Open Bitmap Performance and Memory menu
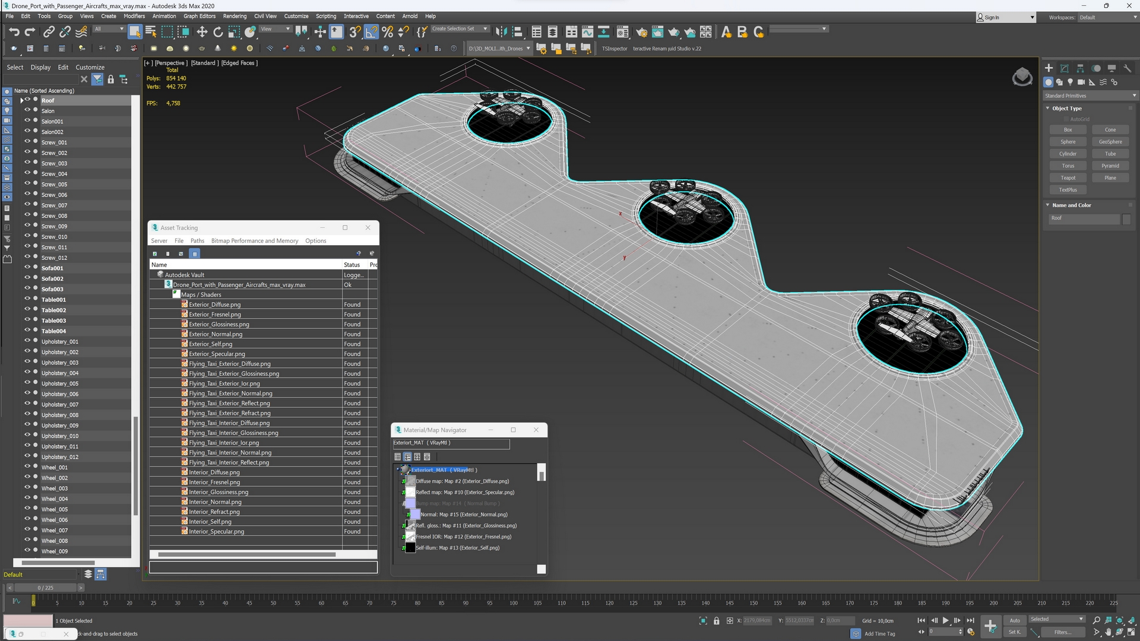 255,241
